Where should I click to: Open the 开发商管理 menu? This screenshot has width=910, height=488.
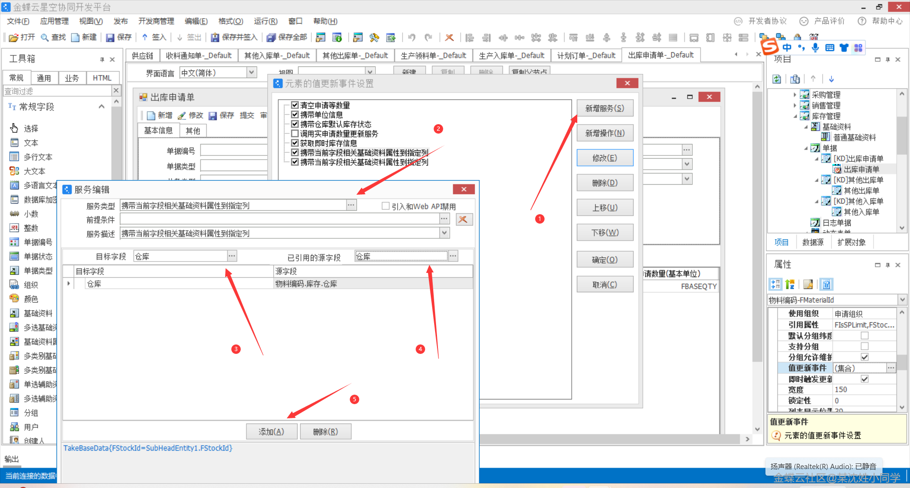[156, 21]
